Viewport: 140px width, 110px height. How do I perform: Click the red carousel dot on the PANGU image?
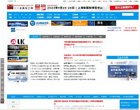point(132,79)
